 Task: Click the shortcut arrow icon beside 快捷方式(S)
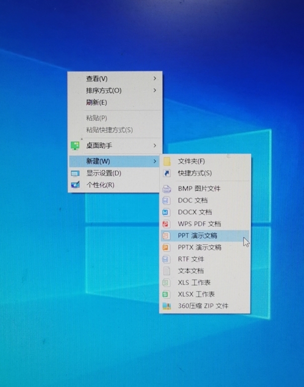[x=167, y=173]
